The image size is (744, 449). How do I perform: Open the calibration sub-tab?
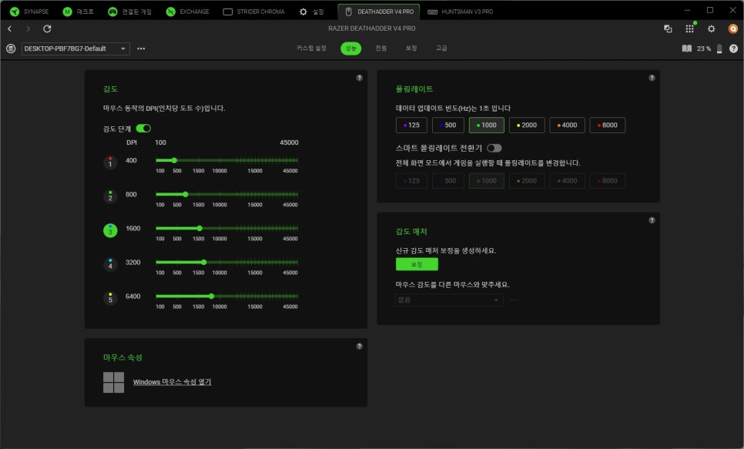[411, 49]
